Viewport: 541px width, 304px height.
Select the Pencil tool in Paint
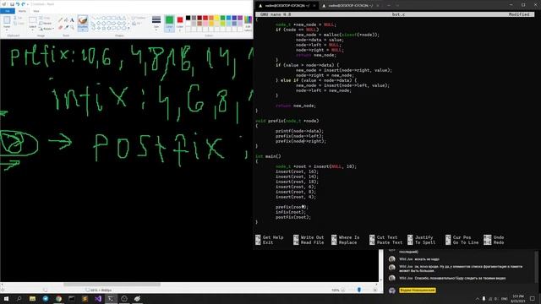pyautogui.click(x=60, y=20)
